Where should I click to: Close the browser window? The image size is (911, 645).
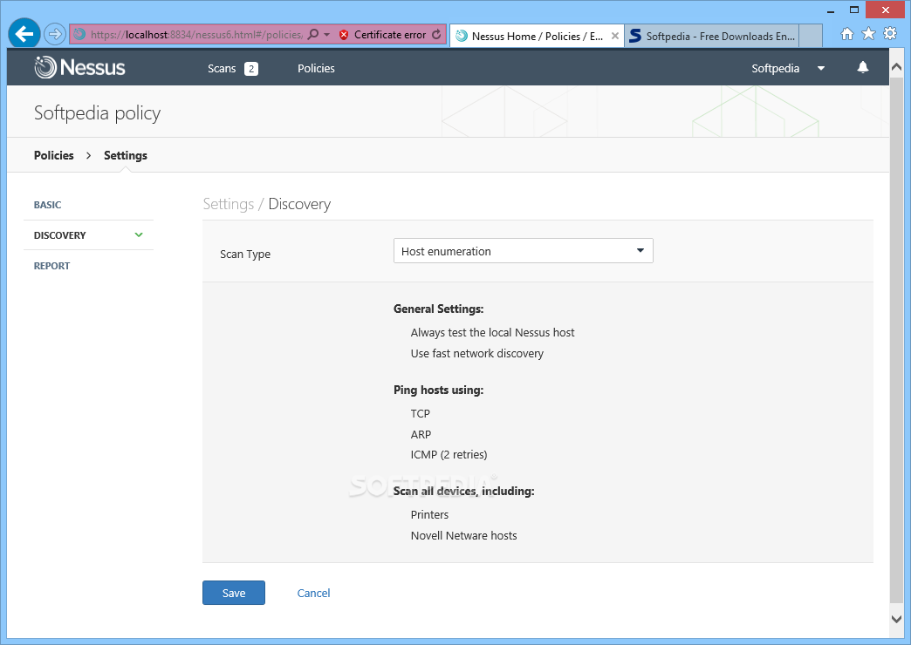pyautogui.click(x=886, y=10)
